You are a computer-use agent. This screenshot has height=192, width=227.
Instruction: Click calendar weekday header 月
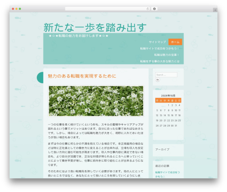point(157,100)
